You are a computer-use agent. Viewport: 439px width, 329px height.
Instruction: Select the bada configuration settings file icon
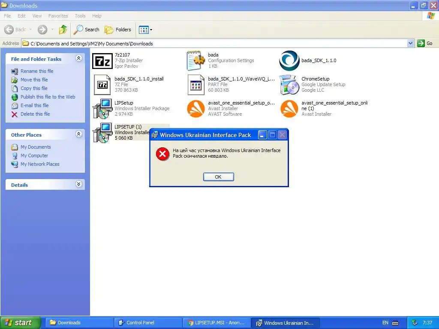pos(195,61)
